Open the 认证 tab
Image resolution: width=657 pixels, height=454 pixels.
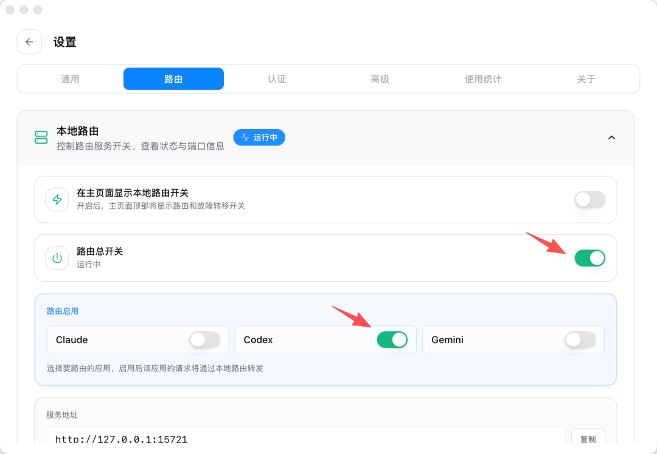(277, 79)
